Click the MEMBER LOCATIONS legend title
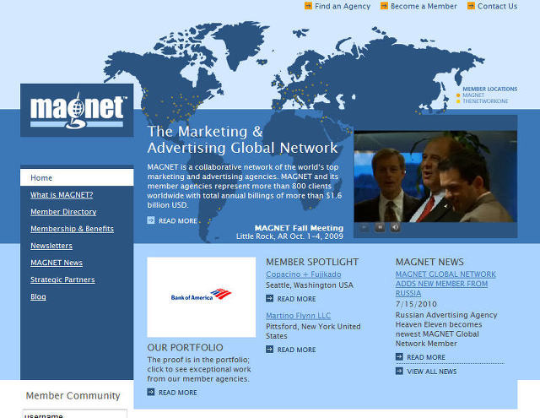 click(x=489, y=89)
